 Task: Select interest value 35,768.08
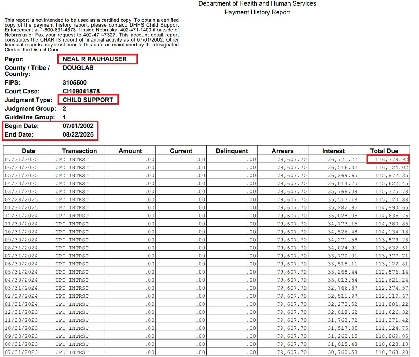(343, 191)
